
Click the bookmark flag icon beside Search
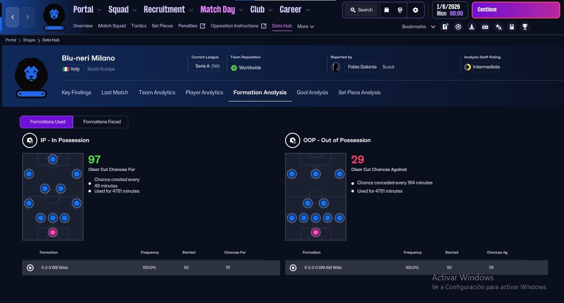pos(387,10)
